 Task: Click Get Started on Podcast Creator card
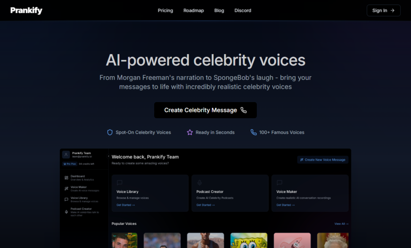click(x=205, y=205)
